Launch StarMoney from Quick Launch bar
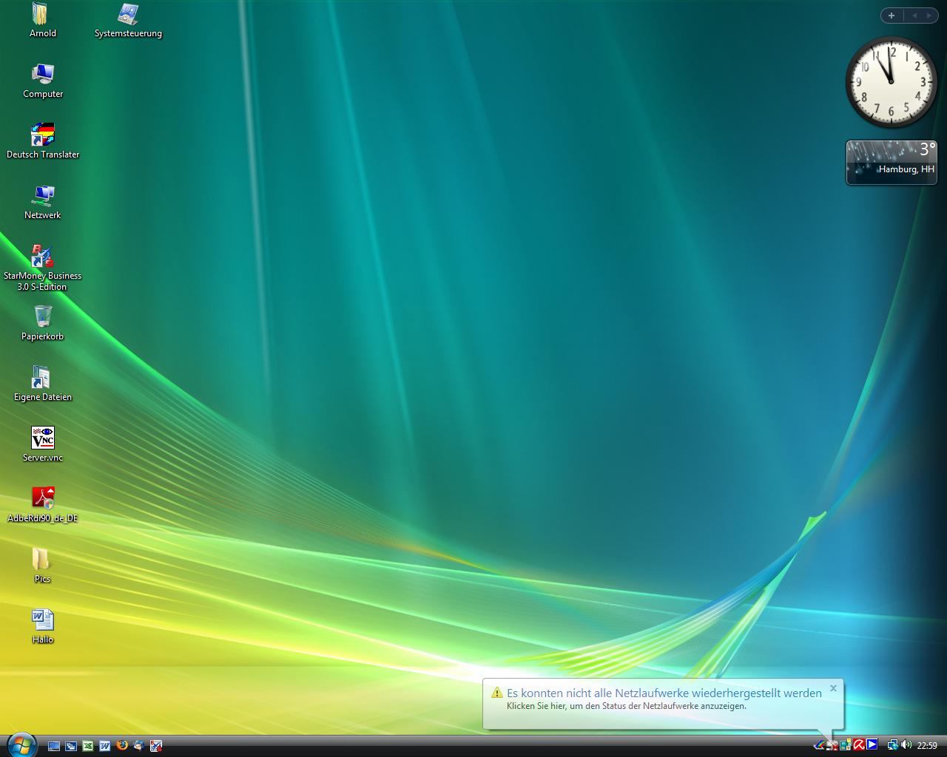 [156, 746]
